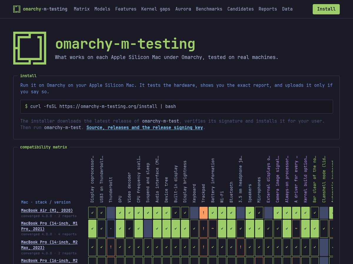353x264 pixels.
Task: Open the Aurora nav item
Action: coord(183,9)
